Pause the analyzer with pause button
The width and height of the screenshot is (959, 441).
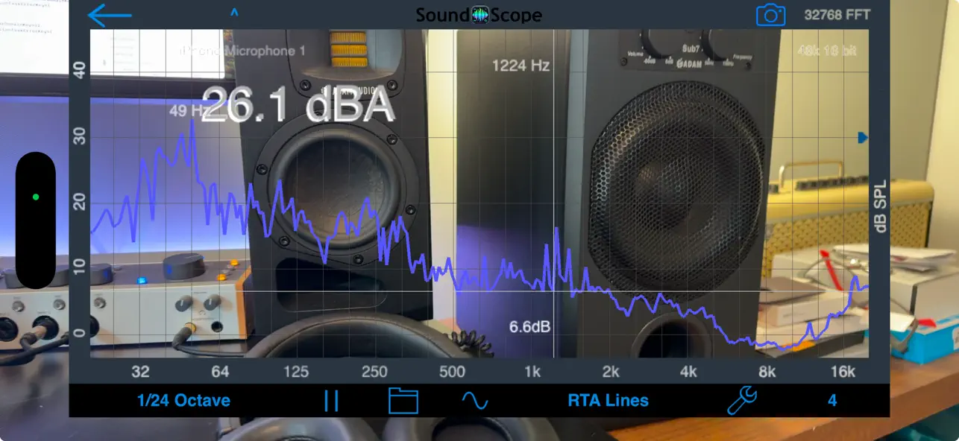pos(332,401)
